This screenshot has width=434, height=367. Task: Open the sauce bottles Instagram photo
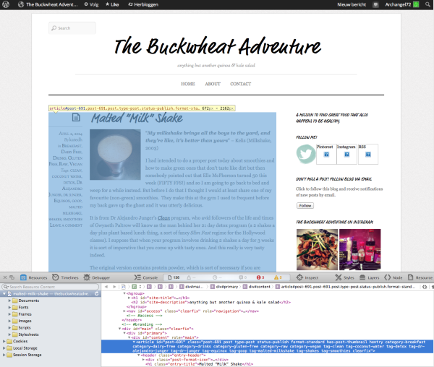click(x=359, y=249)
